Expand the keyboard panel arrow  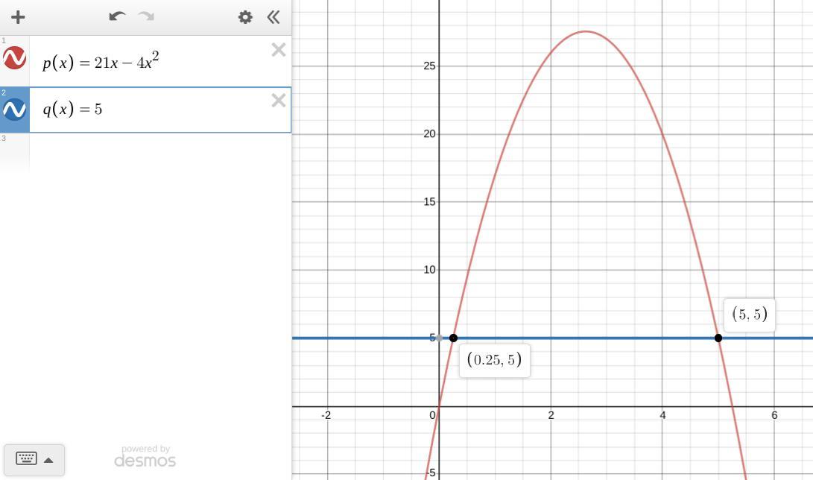pos(48,460)
